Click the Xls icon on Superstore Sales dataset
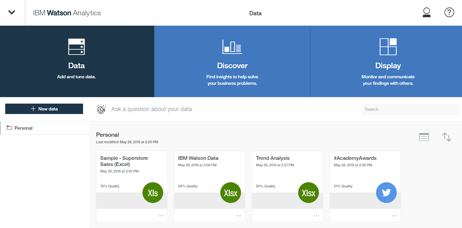 pyautogui.click(x=152, y=192)
